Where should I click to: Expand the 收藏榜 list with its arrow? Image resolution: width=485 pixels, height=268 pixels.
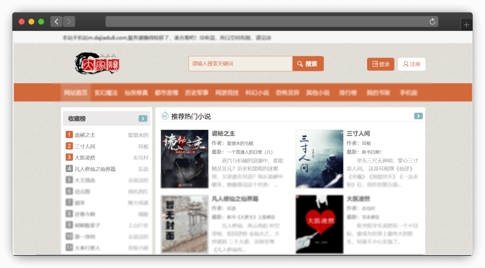[143, 119]
